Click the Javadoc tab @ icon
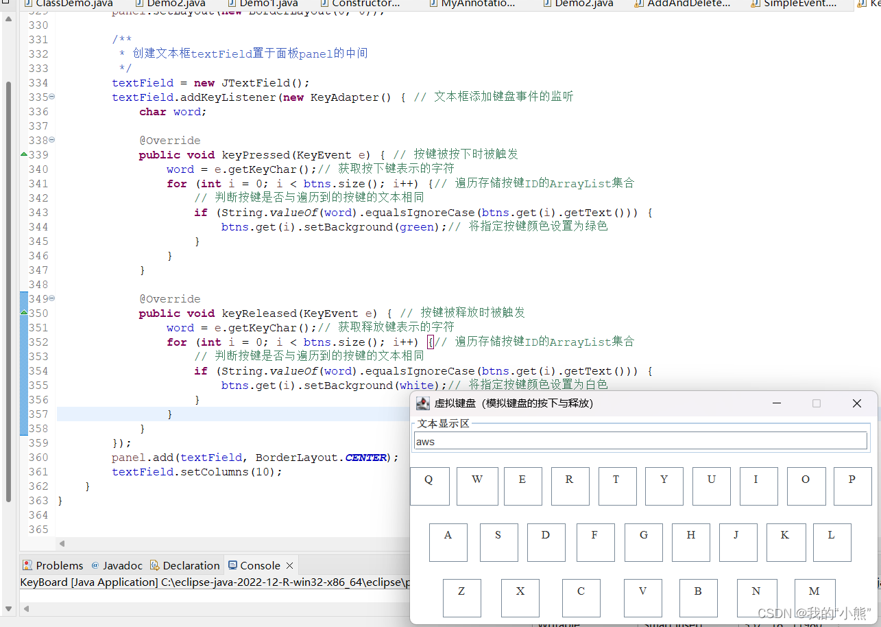The image size is (881, 627). (x=95, y=566)
